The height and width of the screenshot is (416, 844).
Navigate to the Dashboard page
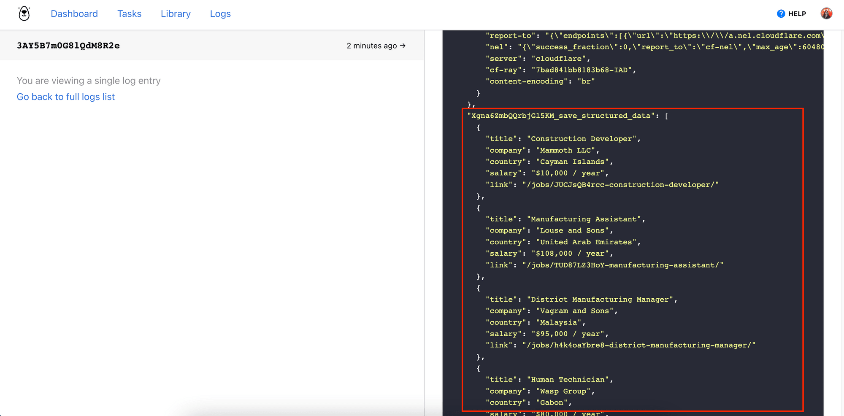tap(74, 14)
